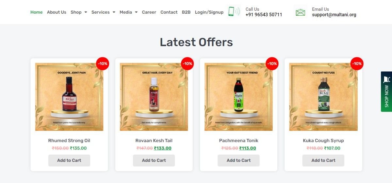Click the -10% badge on Kuka Cough Syrup

point(357,63)
